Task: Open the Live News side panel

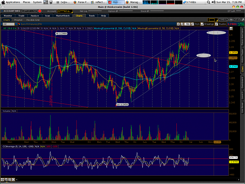Action: [x=242, y=108]
